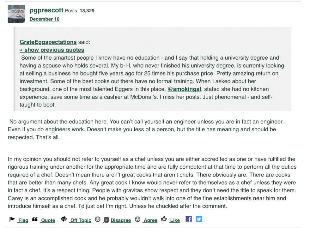Click the smiley face Agree icon

137,219
